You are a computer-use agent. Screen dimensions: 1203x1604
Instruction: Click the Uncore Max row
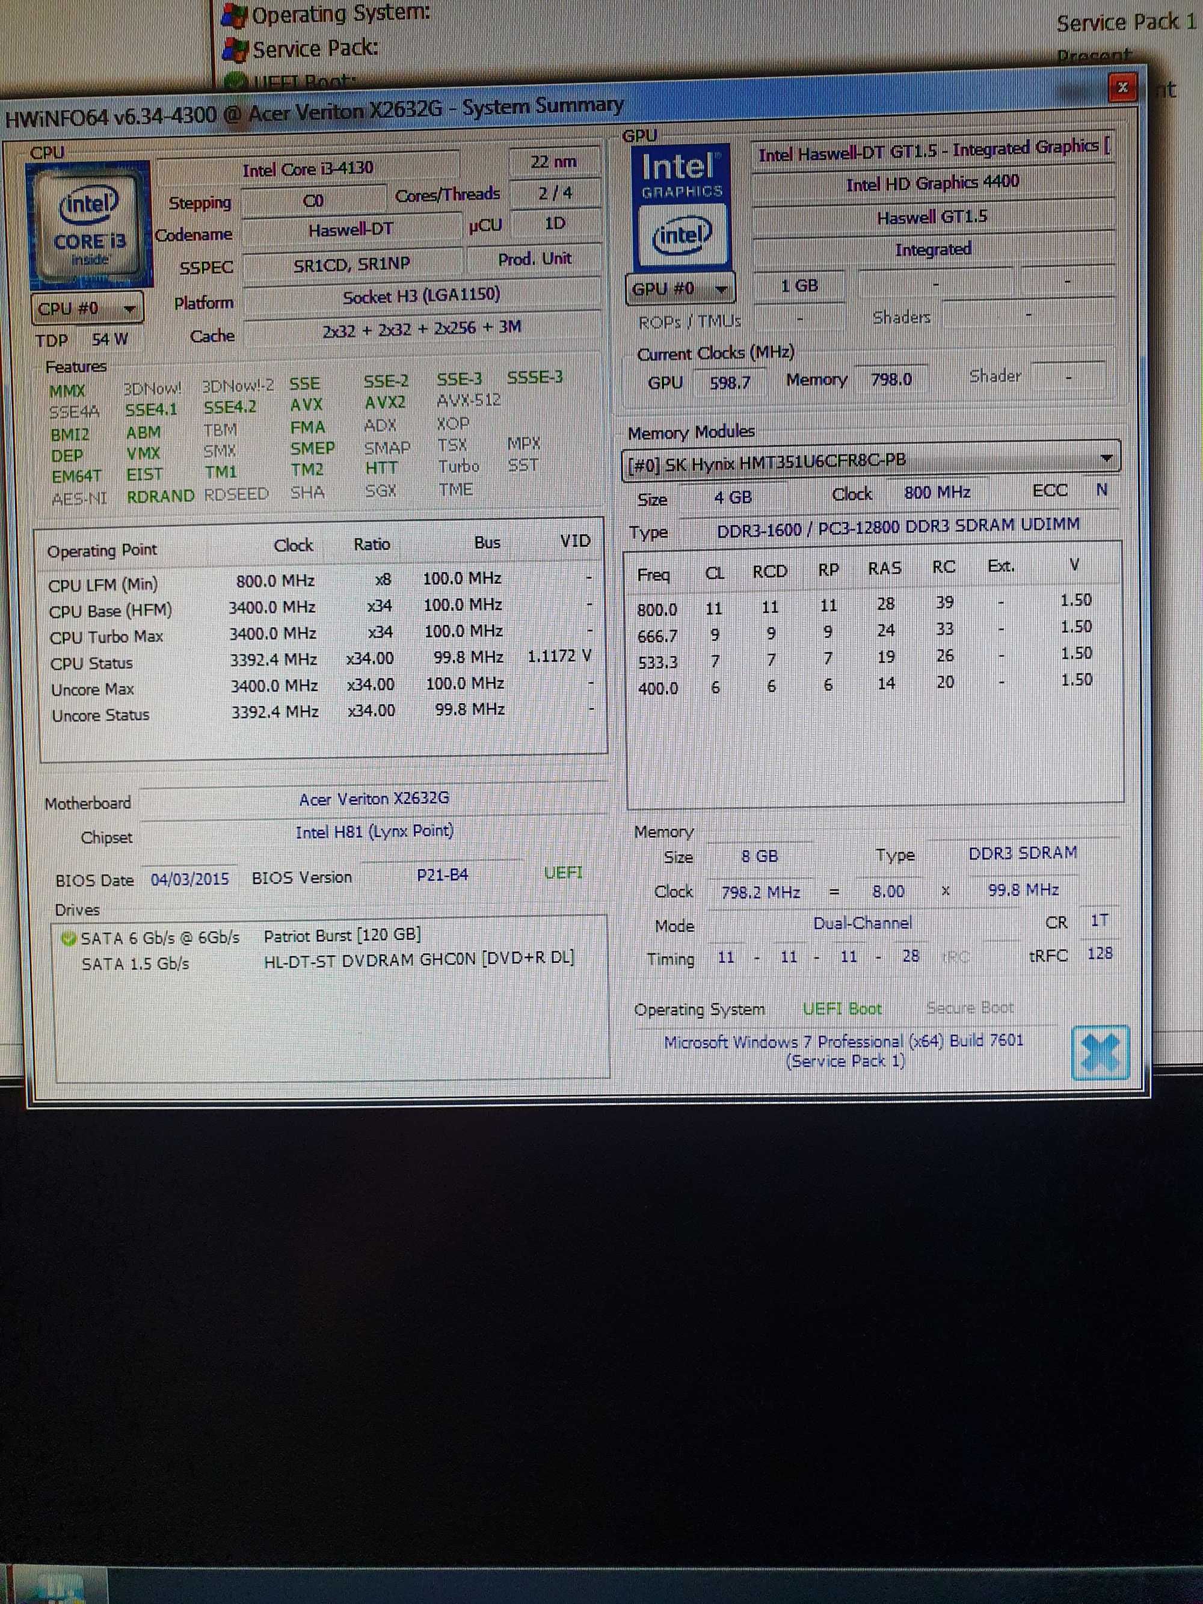(x=322, y=686)
